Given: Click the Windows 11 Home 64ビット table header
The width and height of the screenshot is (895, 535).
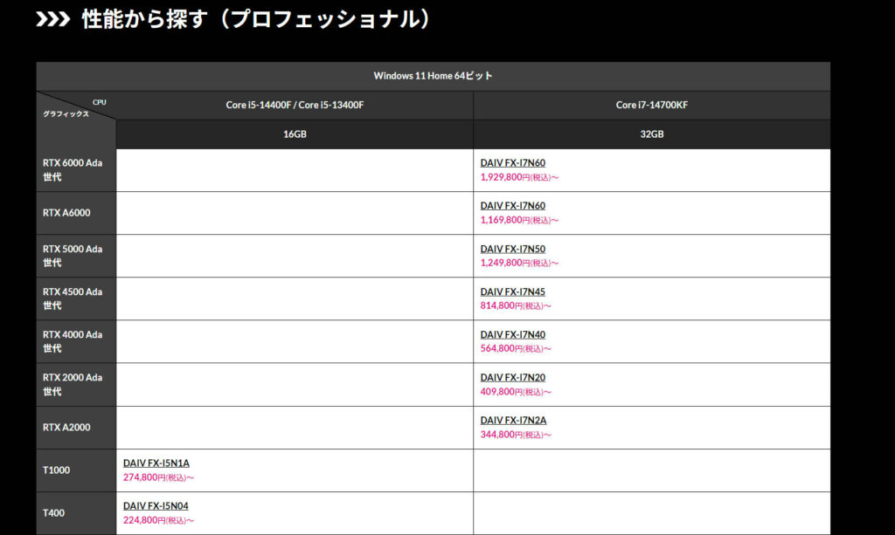Looking at the screenshot, I should tap(433, 76).
